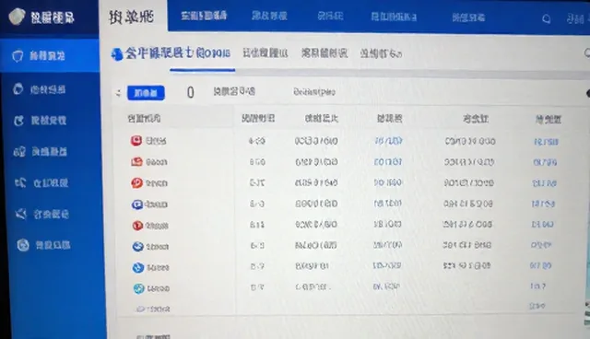Click the red circular icon in the third table row
The image size is (590, 339).
(x=136, y=183)
